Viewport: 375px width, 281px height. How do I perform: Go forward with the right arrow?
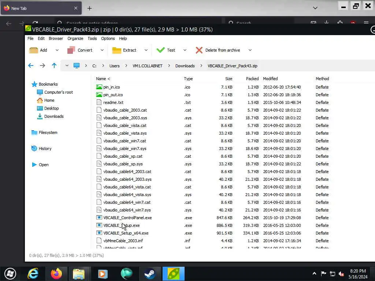[x=42, y=66]
